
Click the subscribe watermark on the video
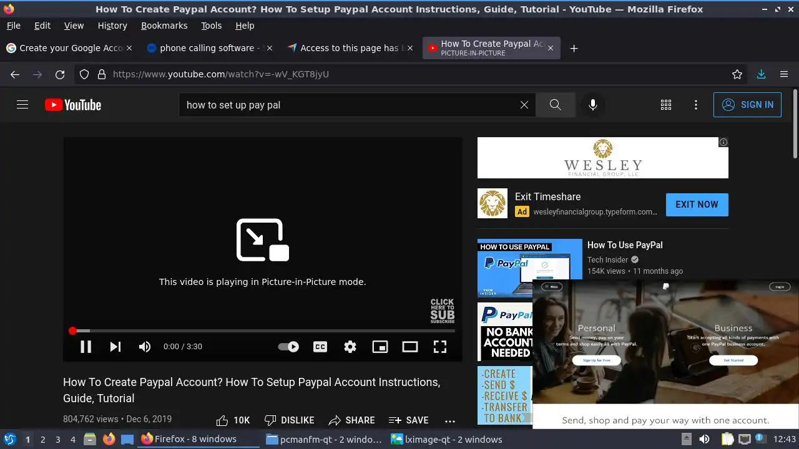click(443, 311)
